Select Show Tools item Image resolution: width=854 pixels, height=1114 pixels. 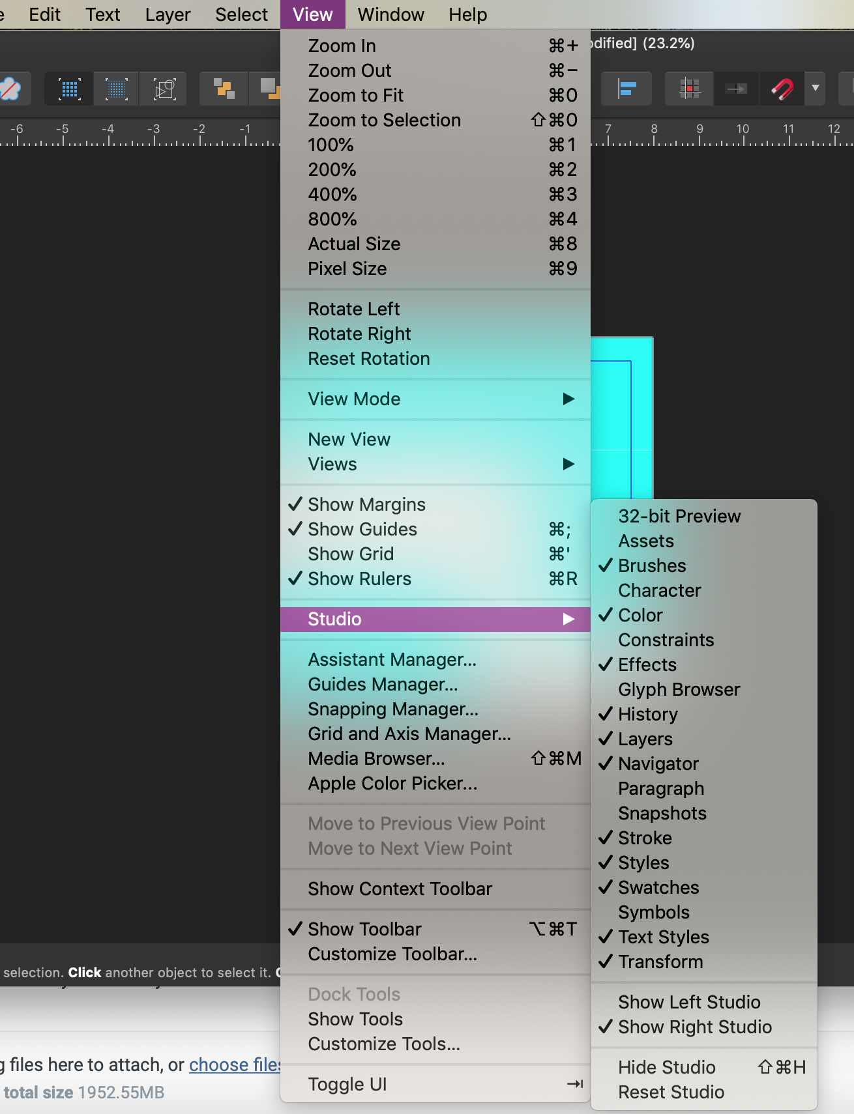coord(435,1019)
